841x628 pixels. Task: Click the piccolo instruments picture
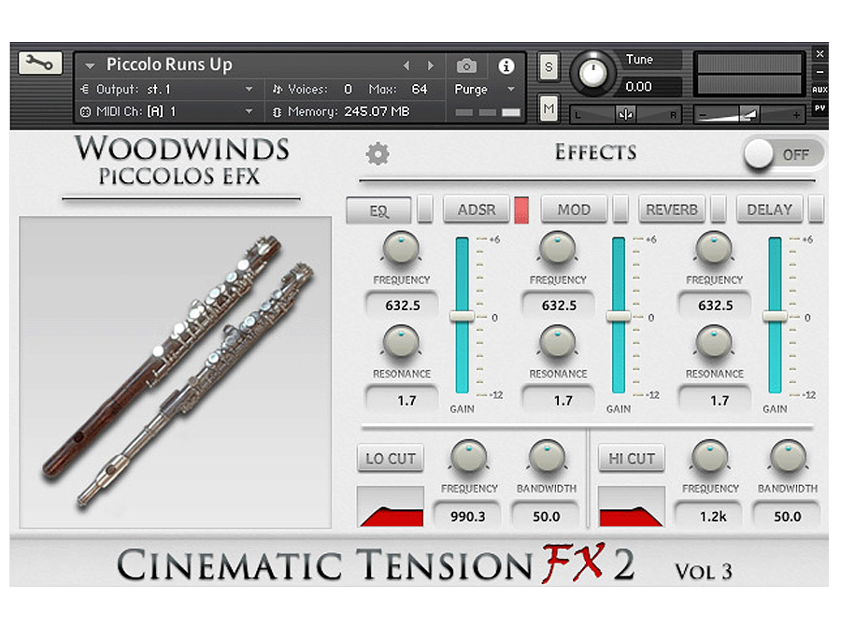176,372
